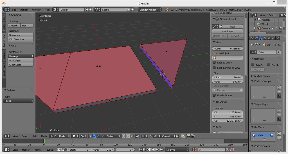
Task: Open the Unwrap UV mapping dropdown
Action: 21,56
